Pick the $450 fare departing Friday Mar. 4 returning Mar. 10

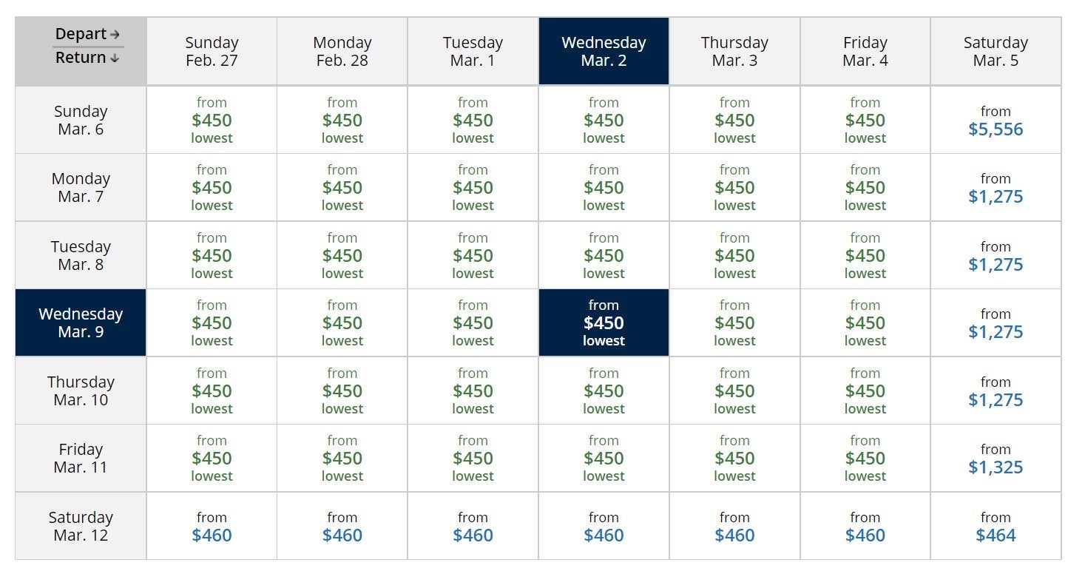tap(865, 391)
